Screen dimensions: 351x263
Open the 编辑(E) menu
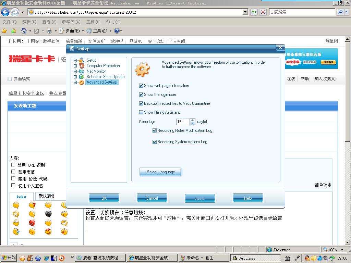(29, 22)
